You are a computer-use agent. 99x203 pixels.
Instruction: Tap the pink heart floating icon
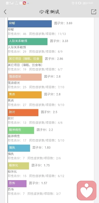(87, 191)
